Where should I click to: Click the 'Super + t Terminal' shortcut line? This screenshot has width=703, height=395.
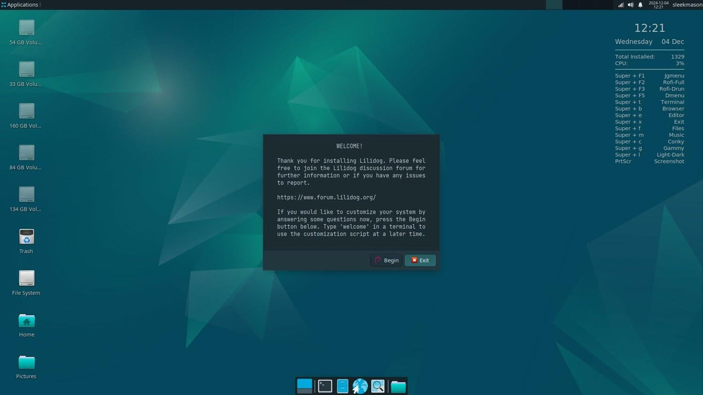[x=649, y=102]
